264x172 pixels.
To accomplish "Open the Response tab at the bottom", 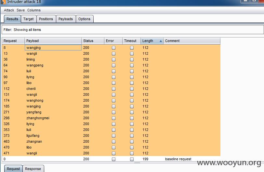I will tap(33, 169).
